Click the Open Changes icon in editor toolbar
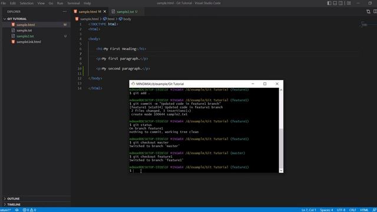The width and height of the screenshot is (377, 212). tap(368, 12)
